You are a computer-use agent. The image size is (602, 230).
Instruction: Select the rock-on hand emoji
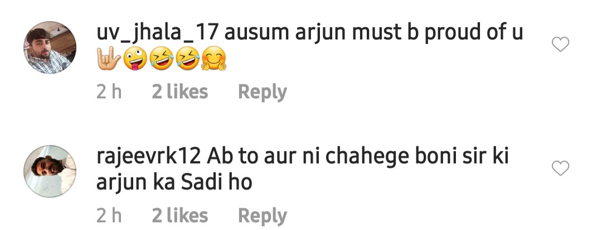tap(109, 58)
